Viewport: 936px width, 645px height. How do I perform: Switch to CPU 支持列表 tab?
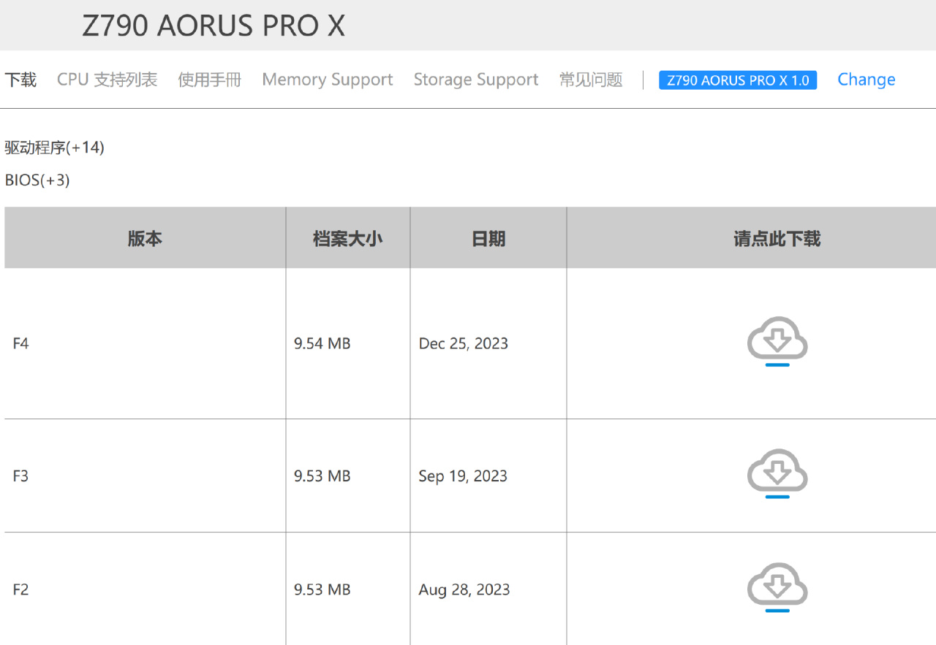click(x=107, y=80)
